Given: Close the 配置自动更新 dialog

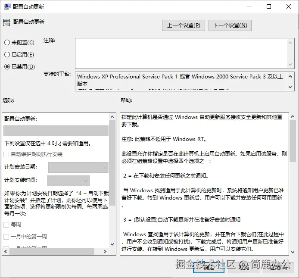Looking at the screenshot, I should (x=289, y=6).
